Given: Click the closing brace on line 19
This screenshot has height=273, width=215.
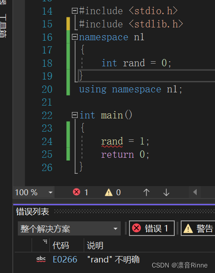Looking at the screenshot, I should point(81,76).
